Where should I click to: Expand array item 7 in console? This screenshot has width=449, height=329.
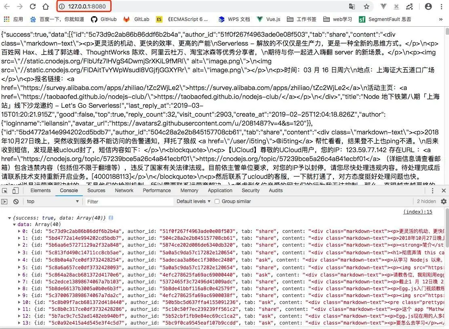point(19,282)
